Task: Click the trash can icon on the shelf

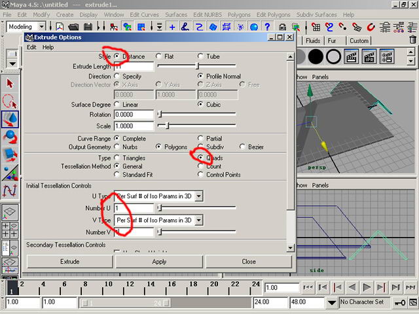Action: (x=413, y=40)
